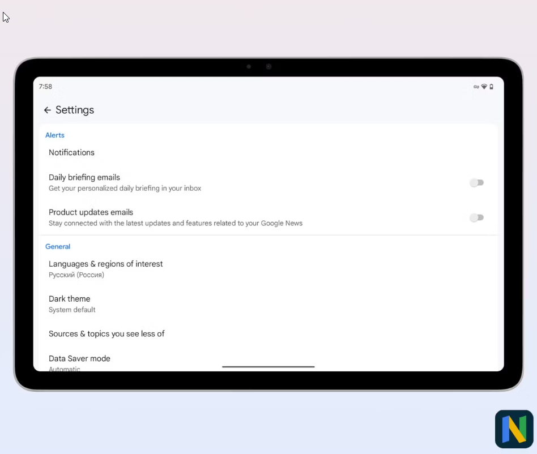This screenshot has height=454, width=537.
Task: Enable the Daily briefing emails switch
Action: [476, 183]
